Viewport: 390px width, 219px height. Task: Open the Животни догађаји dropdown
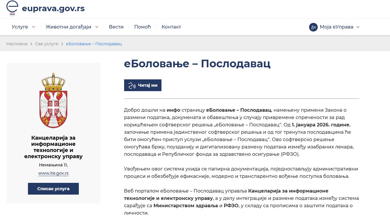97,27
